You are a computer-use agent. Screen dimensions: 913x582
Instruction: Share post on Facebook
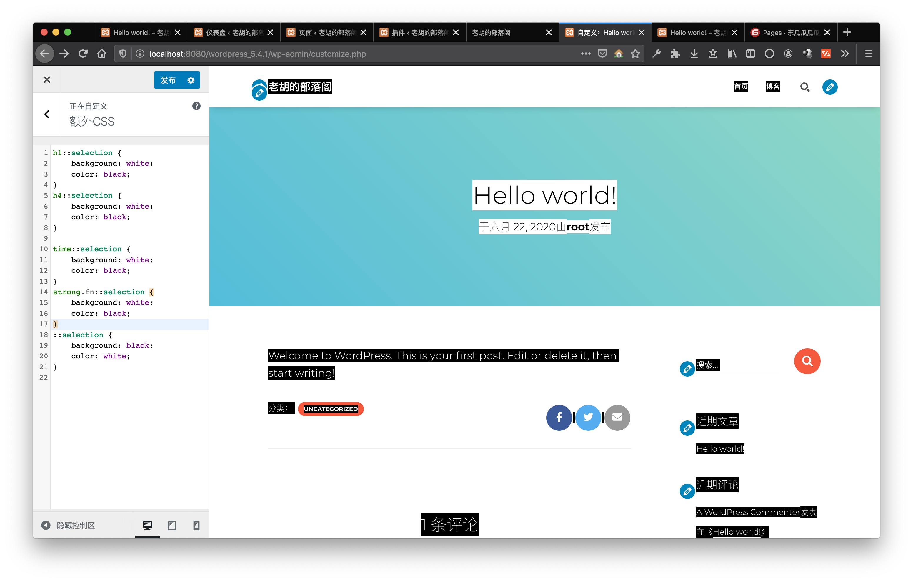coord(559,418)
